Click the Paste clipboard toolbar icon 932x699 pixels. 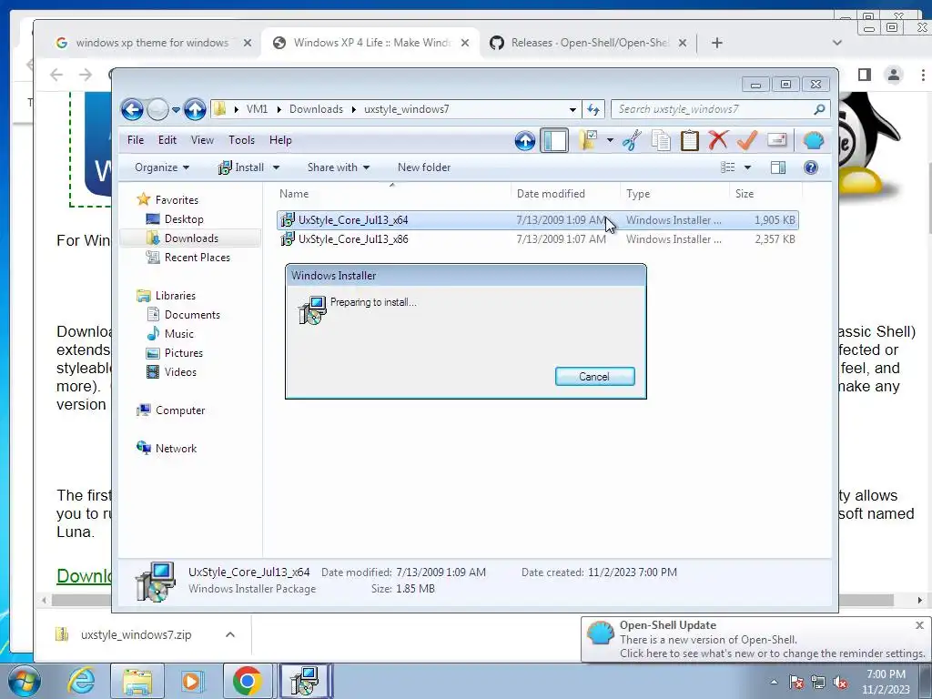tap(690, 141)
